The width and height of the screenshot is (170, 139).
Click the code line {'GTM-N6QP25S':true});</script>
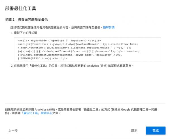pyautogui.click(x=42, y=59)
